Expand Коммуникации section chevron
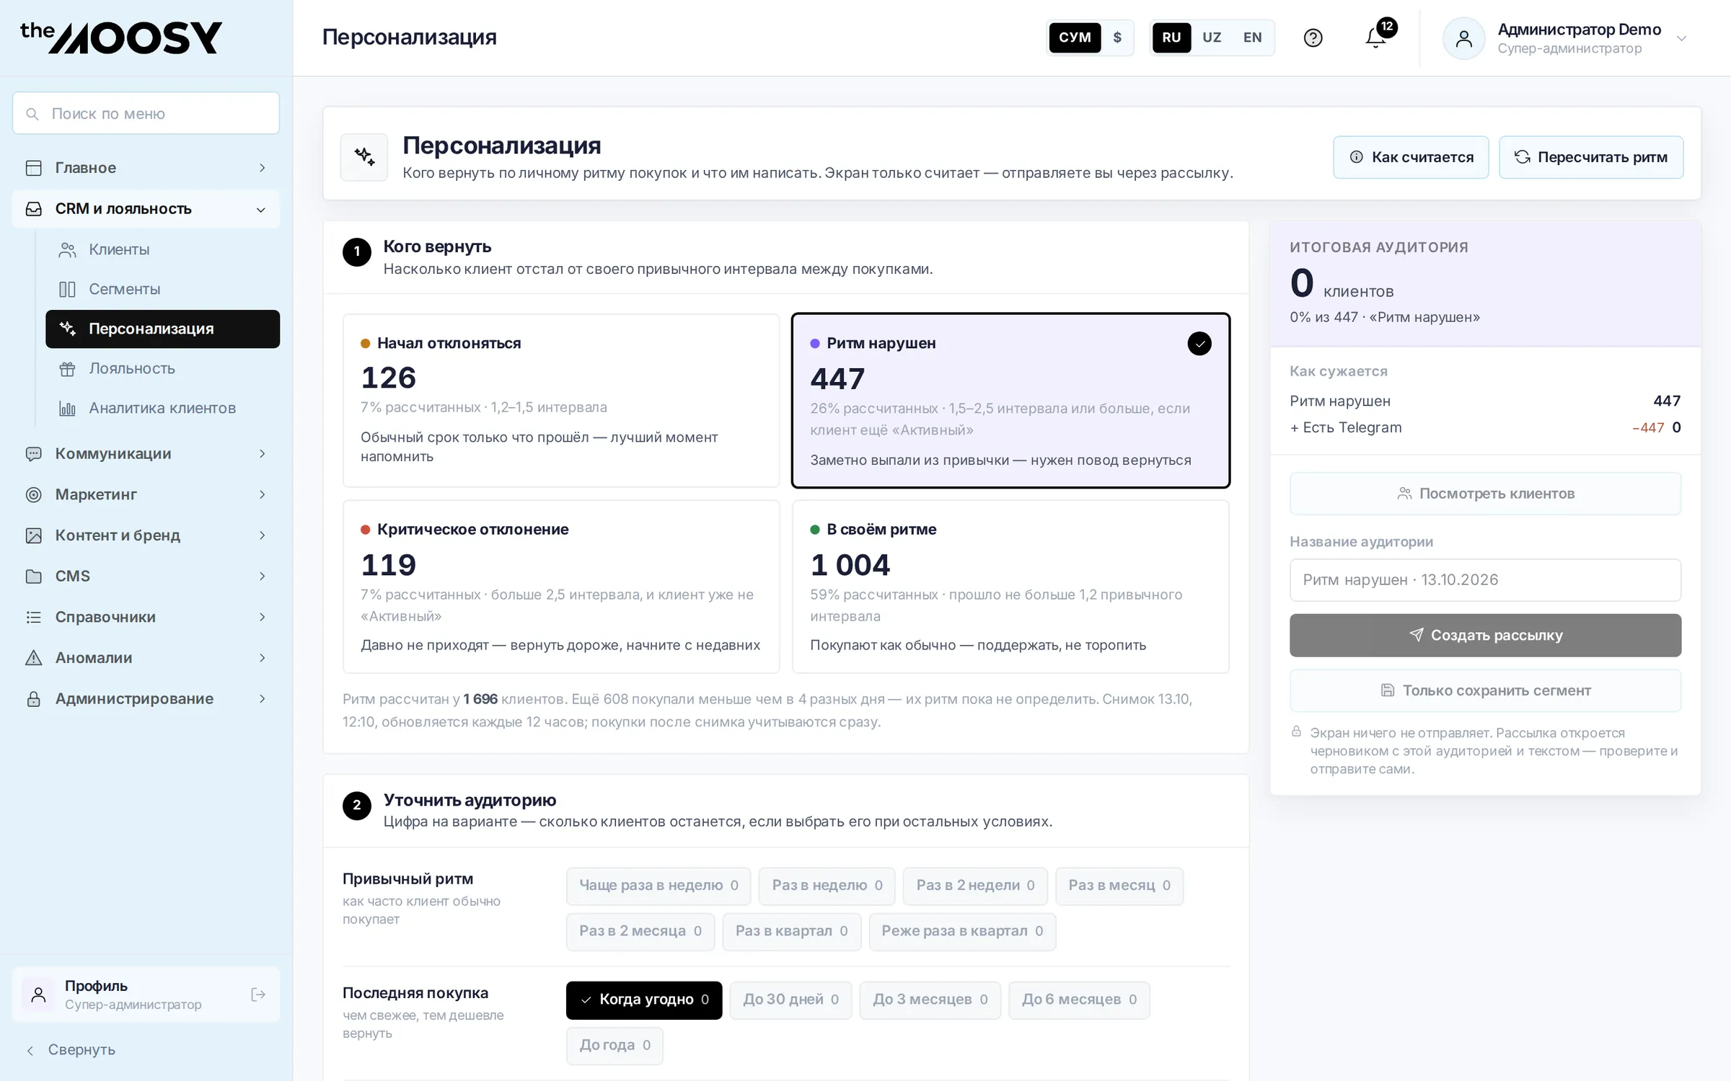The height and width of the screenshot is (1081, 1731). coord(262,454)
